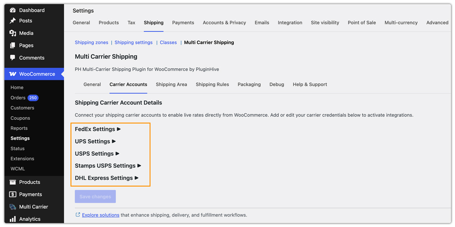Open the Reports submenu item
455x227 pixels.
(x=19, y=128)
